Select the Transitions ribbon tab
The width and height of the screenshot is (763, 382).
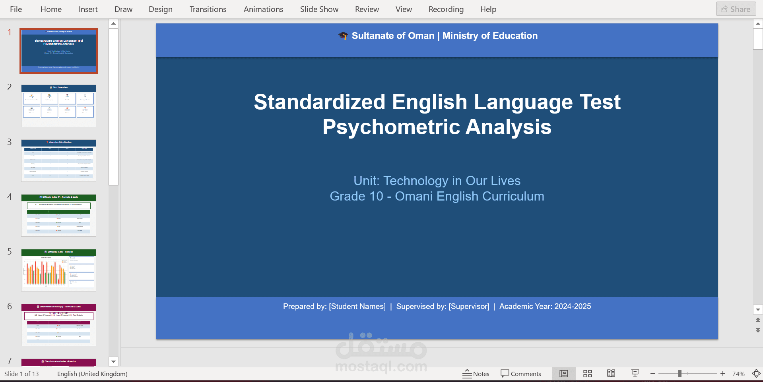click(x=208, y=9)
